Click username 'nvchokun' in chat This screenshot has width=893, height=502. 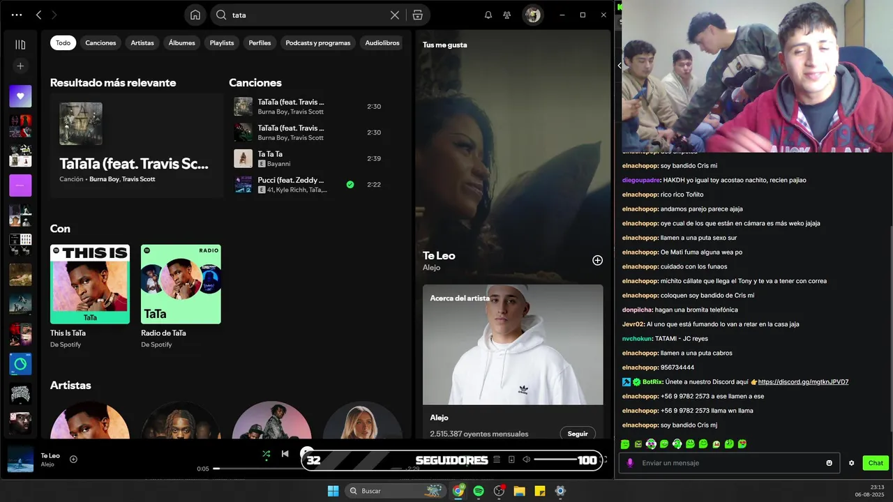[638, 339]
